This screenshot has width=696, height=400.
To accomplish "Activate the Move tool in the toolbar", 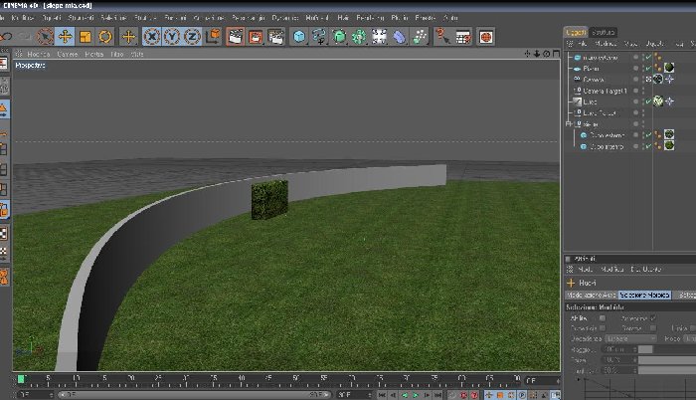I will [66, 37].
